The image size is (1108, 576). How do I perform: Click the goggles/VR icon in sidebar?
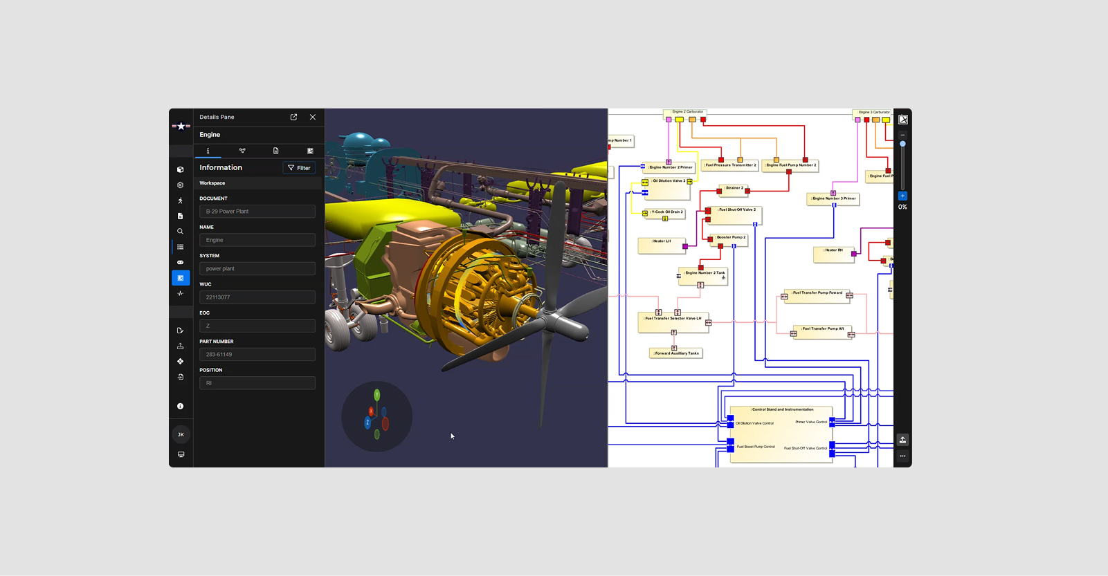pyautogui.click(x=181, y=262)
